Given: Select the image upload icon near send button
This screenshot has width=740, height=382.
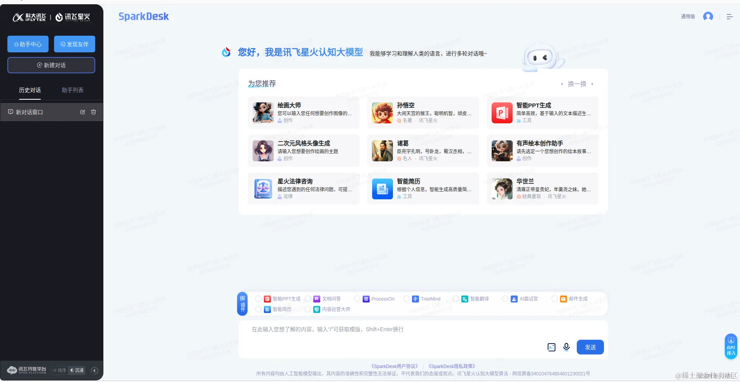Looking at the screenshot, I should 551,347.
